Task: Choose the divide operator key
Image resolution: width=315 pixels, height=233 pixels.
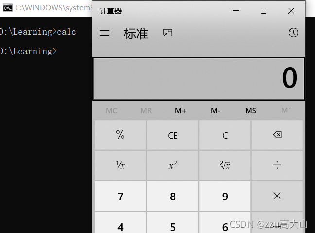Action: point(277,165)
